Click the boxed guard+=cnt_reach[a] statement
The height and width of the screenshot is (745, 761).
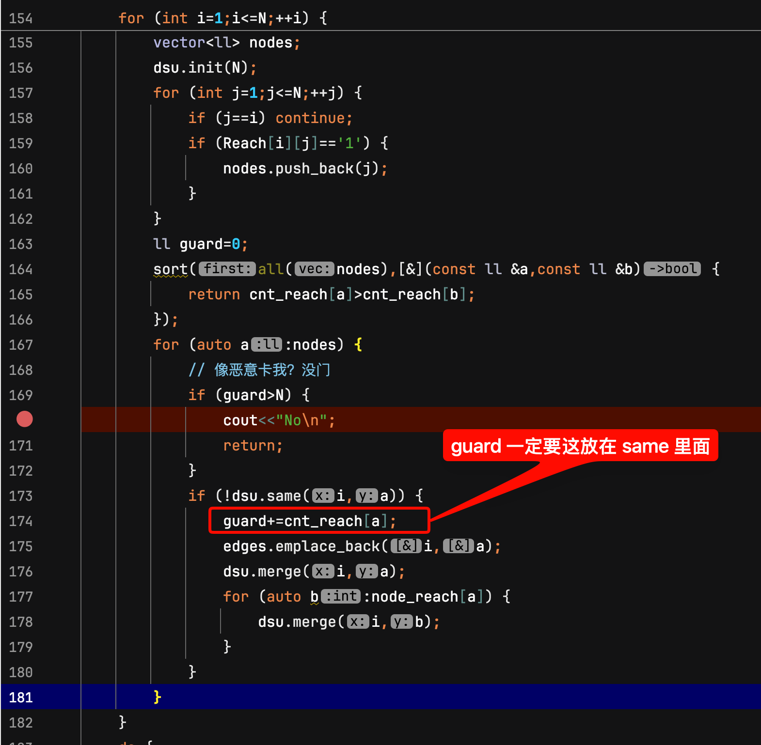(309, 521)
